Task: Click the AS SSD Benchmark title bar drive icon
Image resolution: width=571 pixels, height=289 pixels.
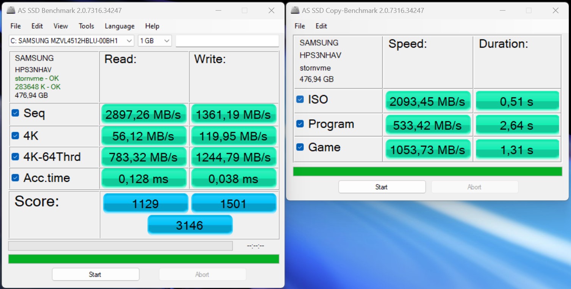Action: [x=10, y=11]
